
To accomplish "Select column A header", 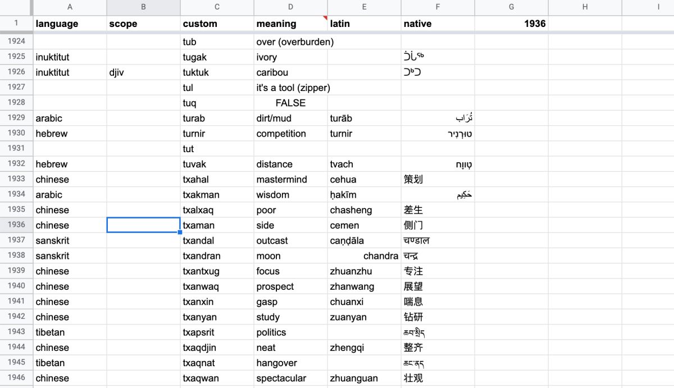I will click(70, 7).
